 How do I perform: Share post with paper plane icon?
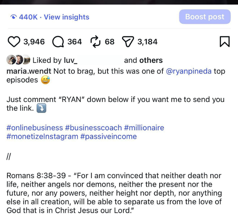(128, 42)
